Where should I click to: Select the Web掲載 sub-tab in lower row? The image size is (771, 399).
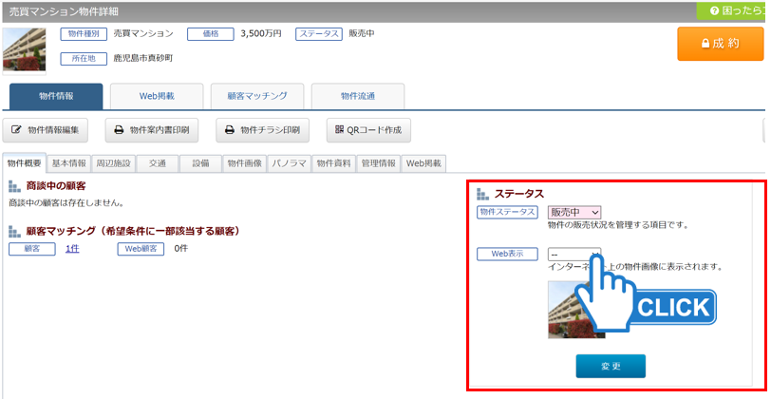click(423, 163)
